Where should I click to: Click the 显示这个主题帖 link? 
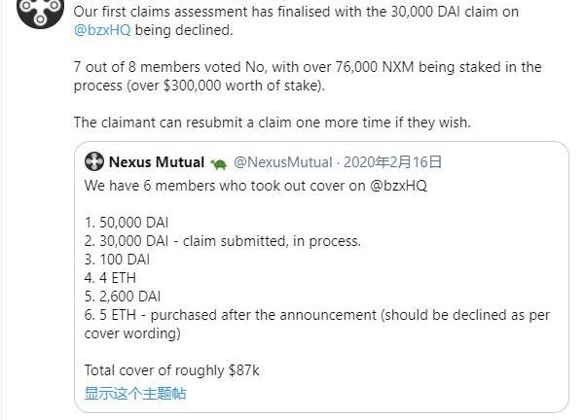pos(134,393)
